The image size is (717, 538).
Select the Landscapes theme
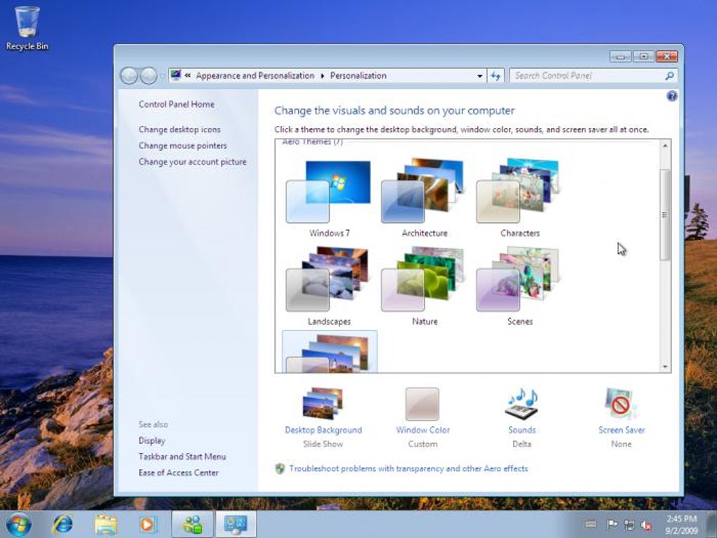(329, 286)
